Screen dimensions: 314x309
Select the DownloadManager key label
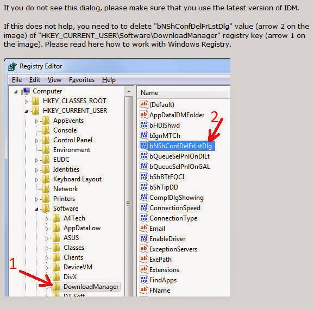(x=91, y=287)
